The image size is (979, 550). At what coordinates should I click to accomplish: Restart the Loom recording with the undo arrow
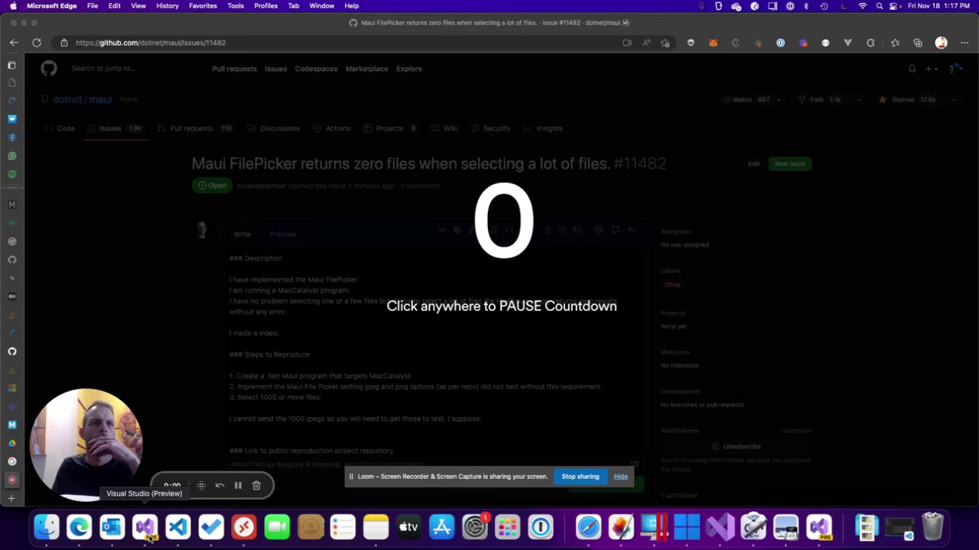click(220, 485)
